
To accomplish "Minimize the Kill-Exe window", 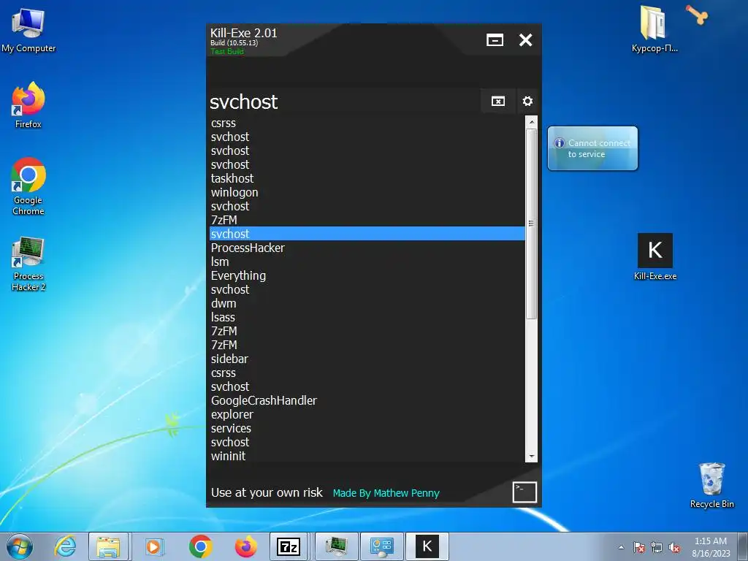I will coord(495,40).
